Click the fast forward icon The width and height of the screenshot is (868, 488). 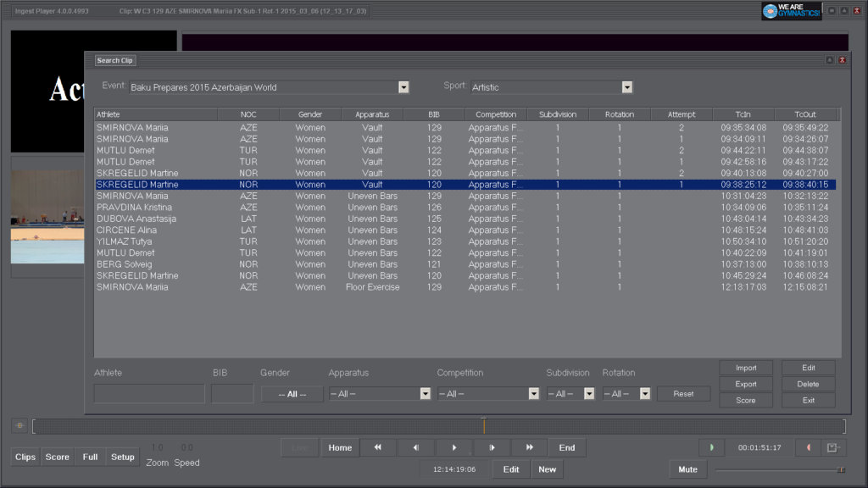530,447
